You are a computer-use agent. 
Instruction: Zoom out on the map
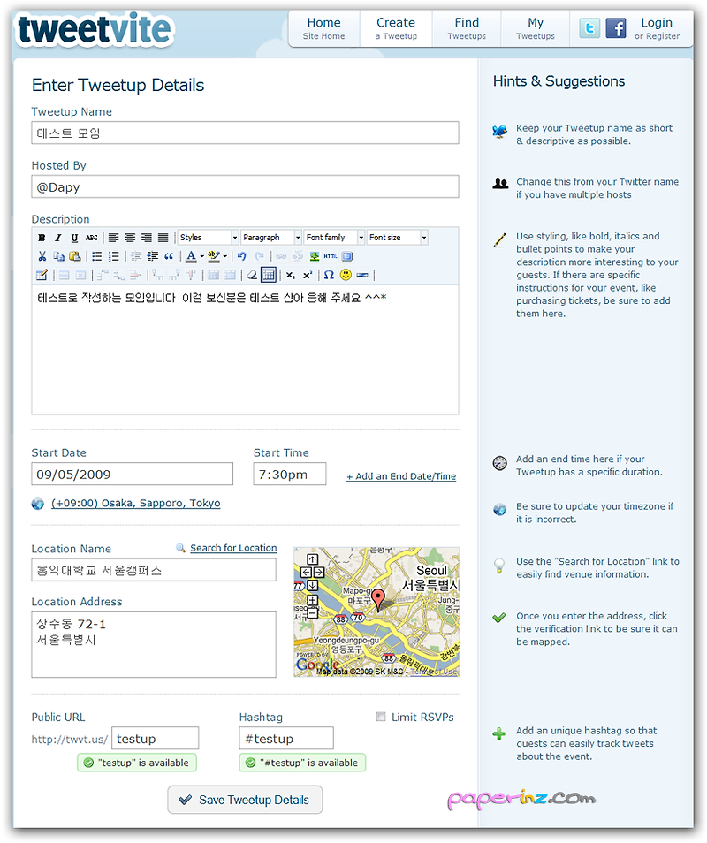click(312, 612)
